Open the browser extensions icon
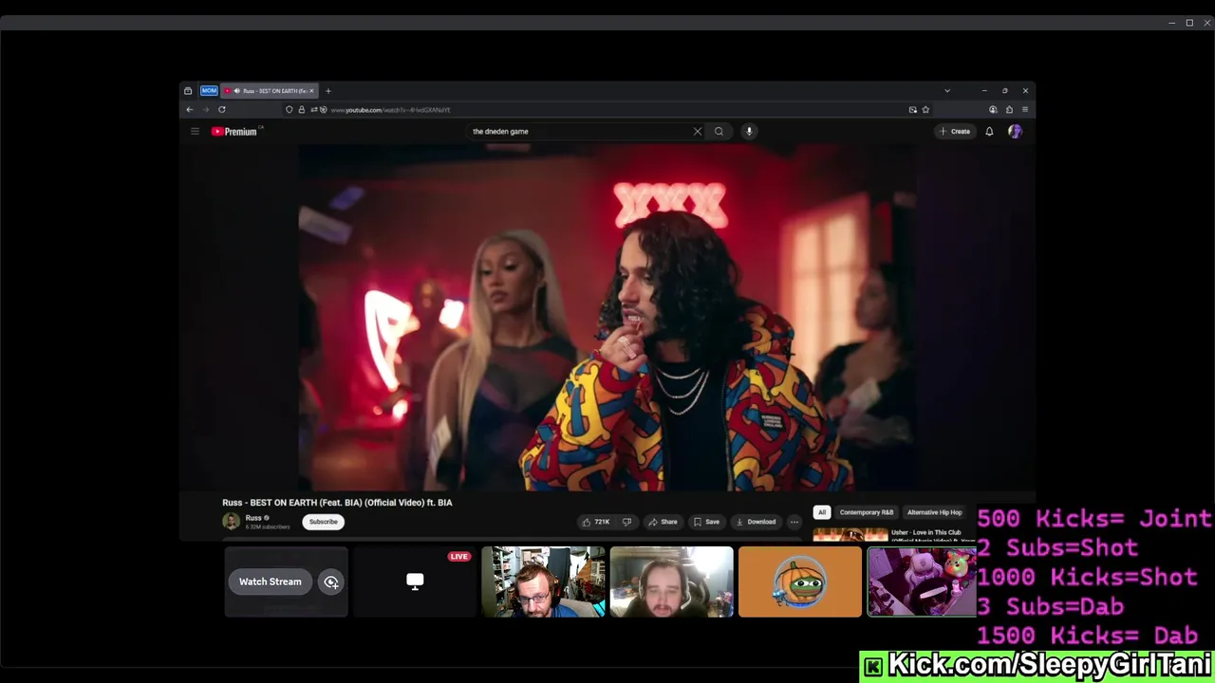The width and height of the screenshot is (1215, 683). [x=1009, y=110]
